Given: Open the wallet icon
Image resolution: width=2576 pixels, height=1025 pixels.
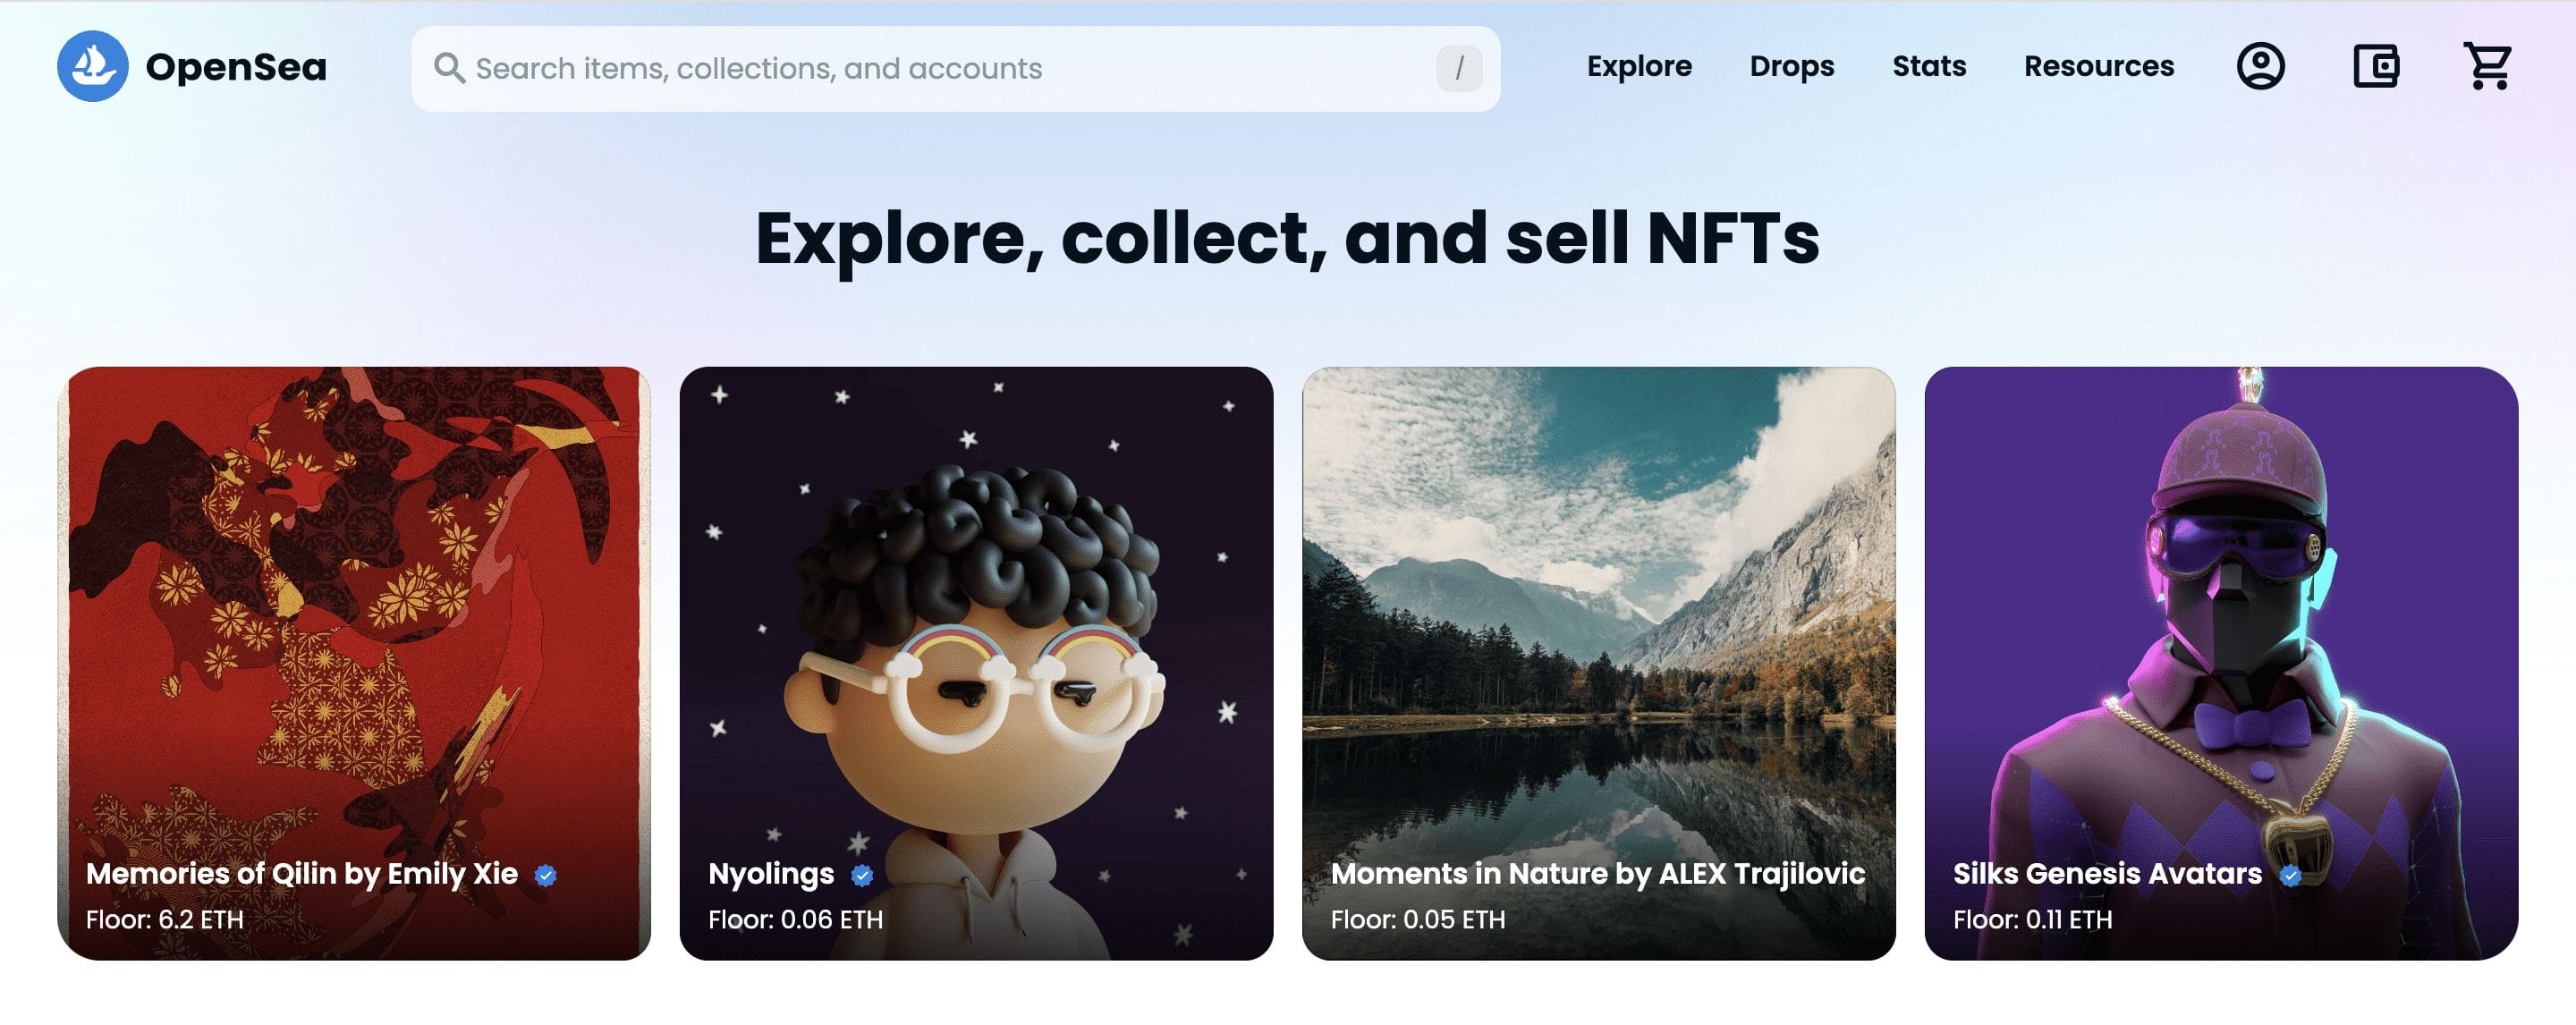Looking at the screenshot, I should click(x=2377, y=65).
